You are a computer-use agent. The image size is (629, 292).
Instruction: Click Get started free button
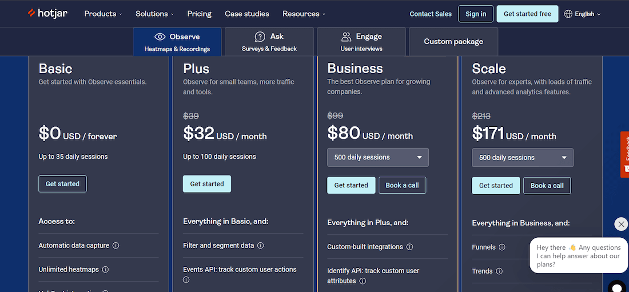(528, 14)
